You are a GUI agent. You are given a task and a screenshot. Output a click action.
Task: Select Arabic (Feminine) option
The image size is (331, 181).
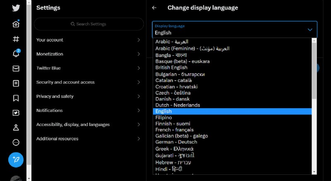(x=232, y=48)
